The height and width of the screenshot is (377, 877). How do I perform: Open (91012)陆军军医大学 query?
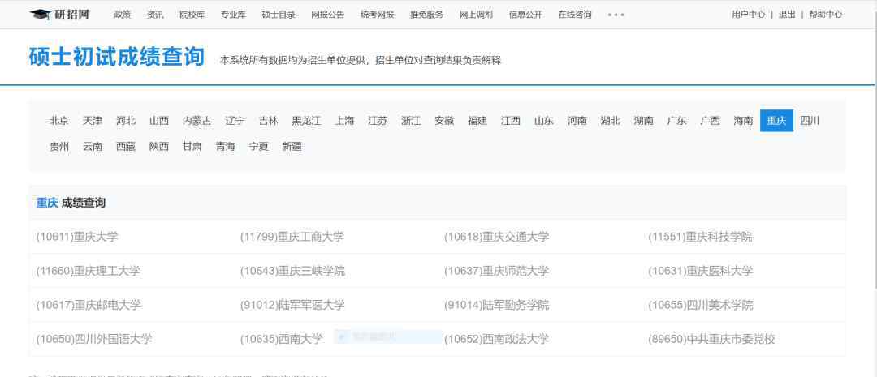point(292,305)
